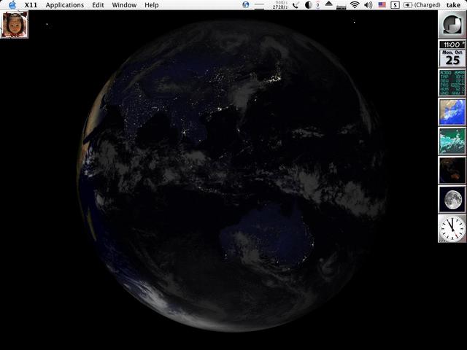The height and width of the screenshot is (350, 467).
Task: Click the digital clock showing 11:00
Action: (x=452, y=44)
